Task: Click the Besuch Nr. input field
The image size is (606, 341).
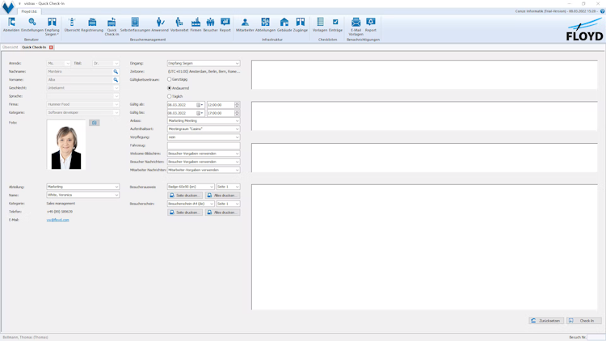Action: [x=595, y=337]
